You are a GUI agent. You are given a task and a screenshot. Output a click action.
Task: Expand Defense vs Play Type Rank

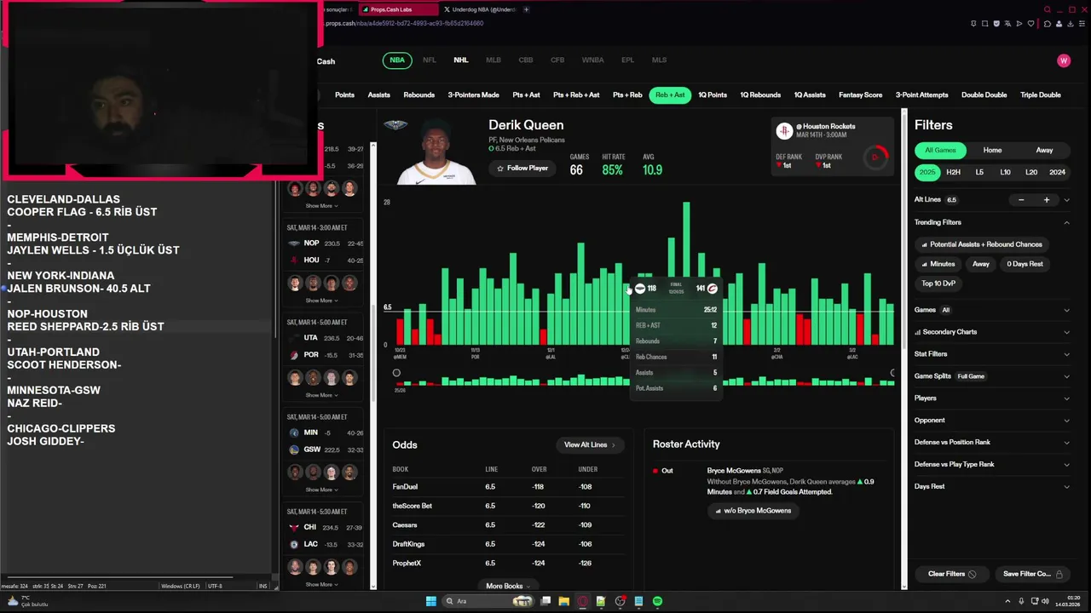991,465
